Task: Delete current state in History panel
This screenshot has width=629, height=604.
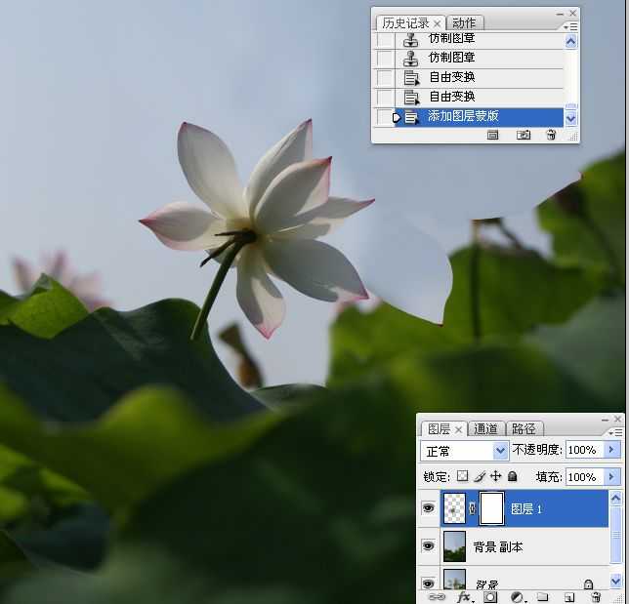Action: pos(551,135)
